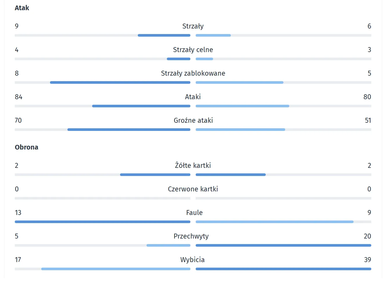The width and height of the screenshot is (389, 281).
Task: Click the Żółte kartki label
Action: click(x=193, y=166)
